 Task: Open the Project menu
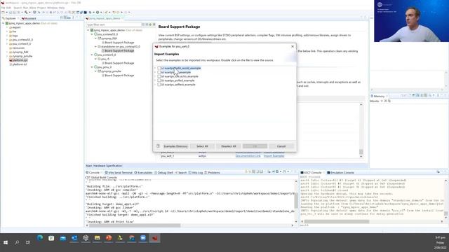click(41, 8)
